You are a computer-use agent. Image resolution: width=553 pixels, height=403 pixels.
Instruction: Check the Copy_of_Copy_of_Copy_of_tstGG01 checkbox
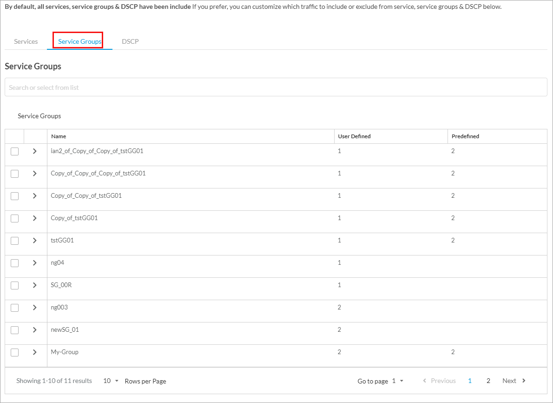[x=14, y=173]
